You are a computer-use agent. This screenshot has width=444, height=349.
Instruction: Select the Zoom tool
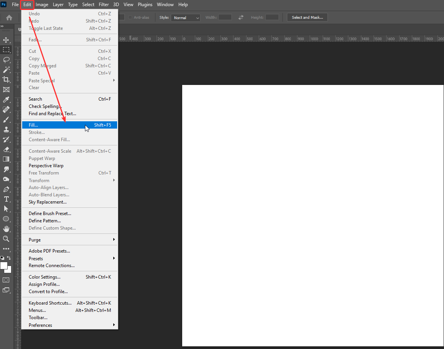coord(6,239)
